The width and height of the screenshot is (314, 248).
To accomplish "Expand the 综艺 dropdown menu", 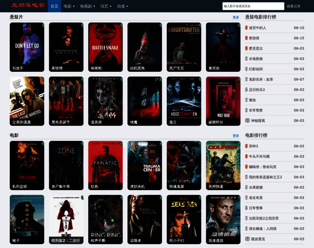I will pos(106,6).
